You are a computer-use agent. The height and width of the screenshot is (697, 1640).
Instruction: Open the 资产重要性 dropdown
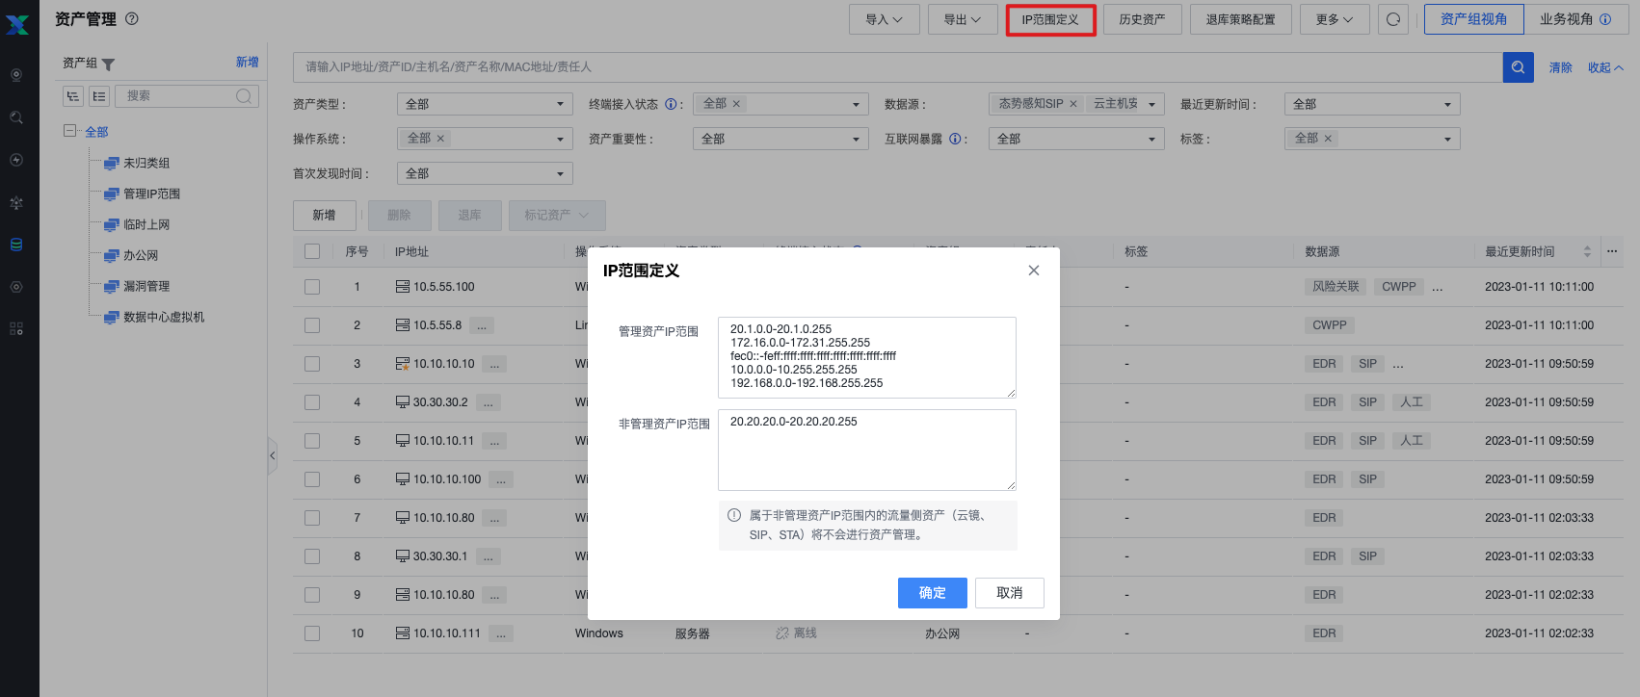click(x=780, y=139)
